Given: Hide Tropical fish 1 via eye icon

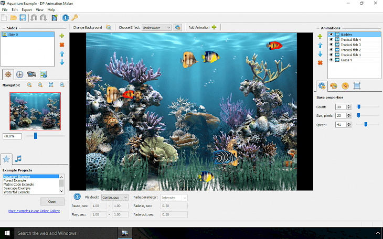Looking at the screenshot, I should pyautogui.click(x=331, y=55).
